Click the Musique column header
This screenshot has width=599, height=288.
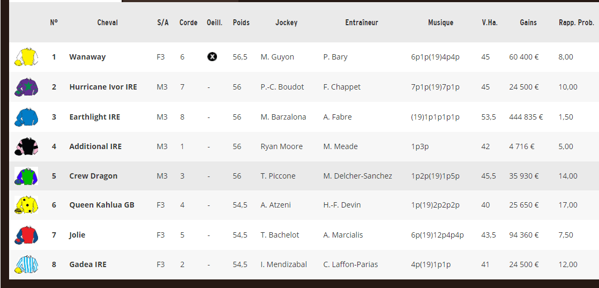(x=440, y=23)
